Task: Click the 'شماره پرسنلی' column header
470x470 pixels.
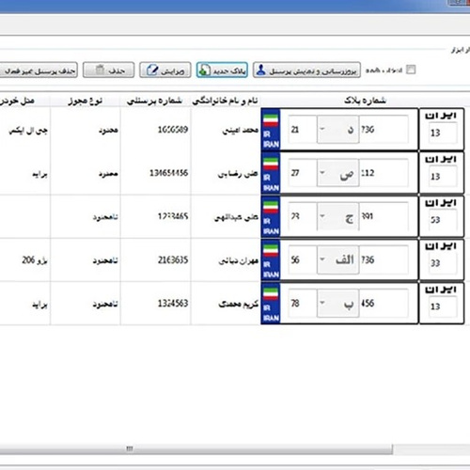Action: pyautogui.click(x=155, y=101)
